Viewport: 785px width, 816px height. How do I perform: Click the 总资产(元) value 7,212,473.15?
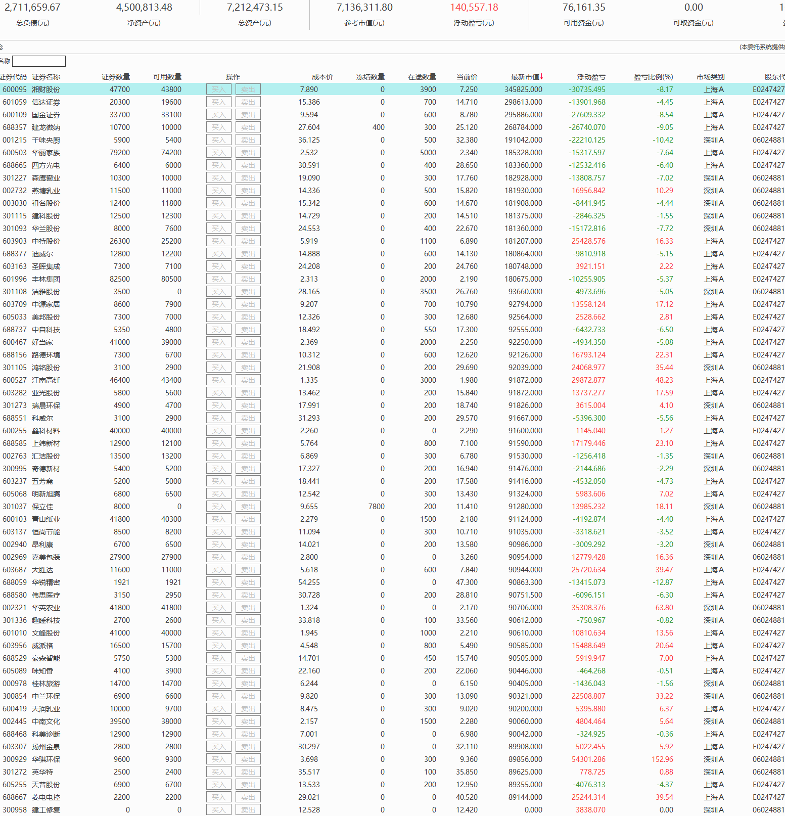(255, 8)
